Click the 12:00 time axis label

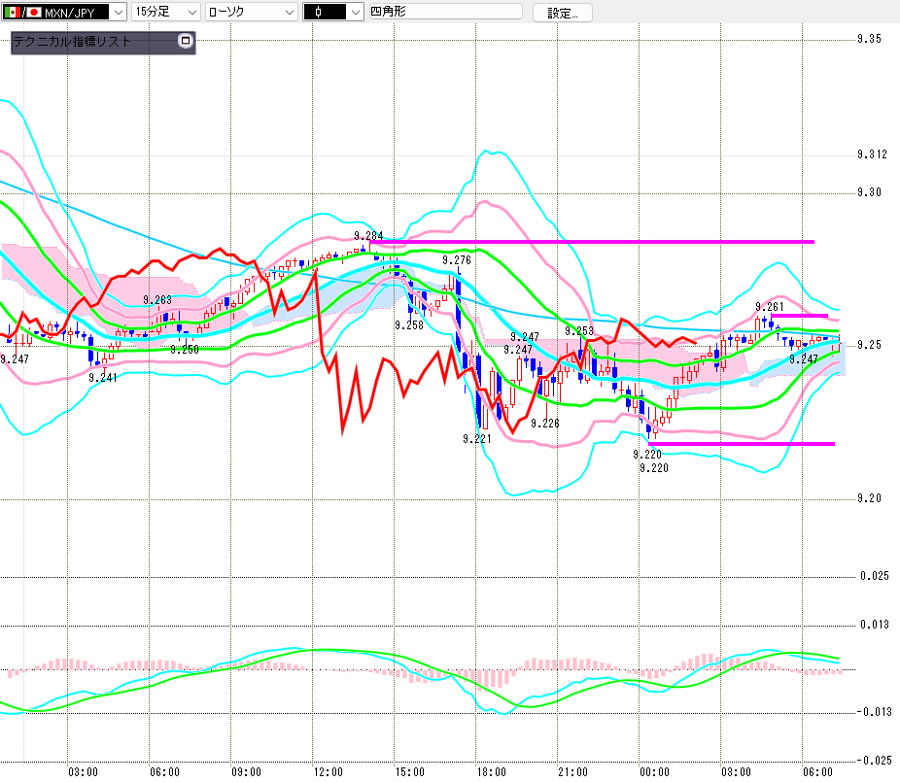(329, 772)
